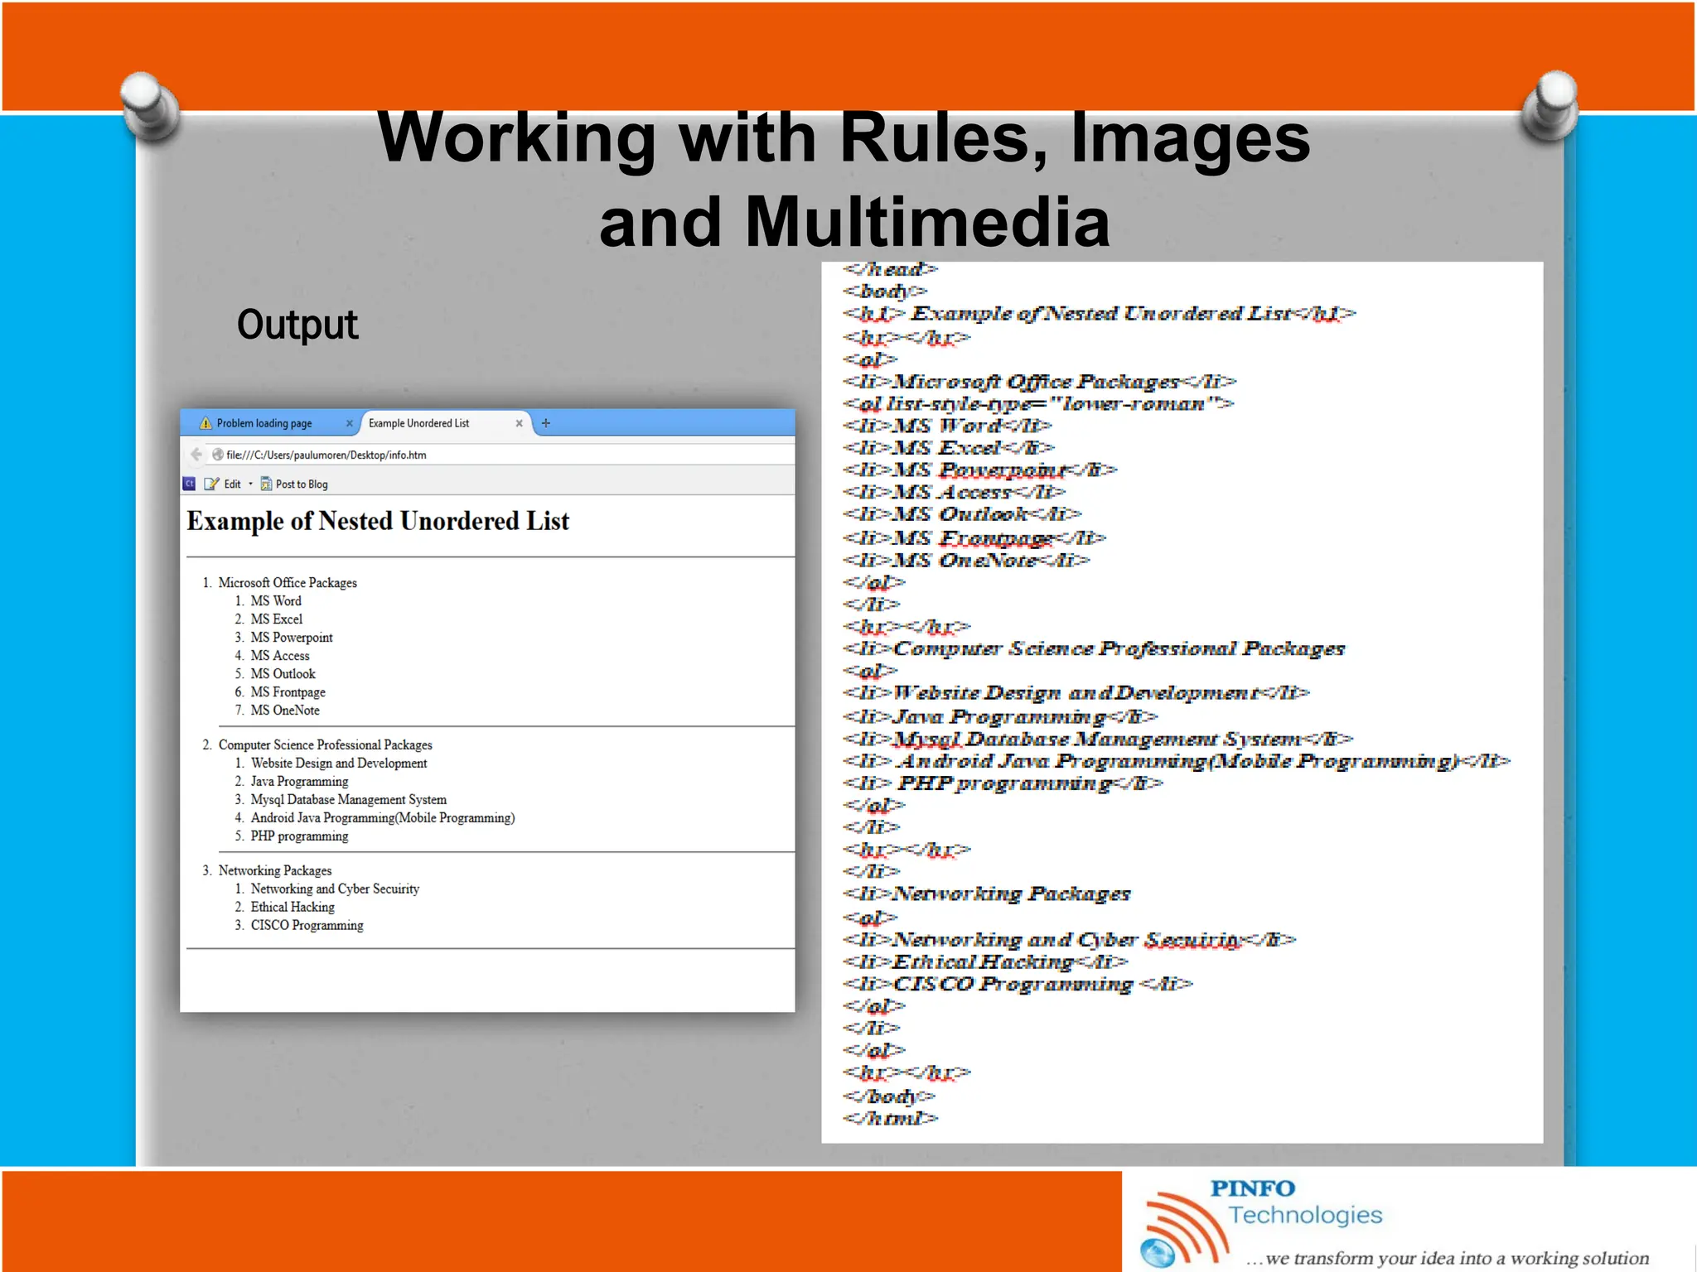Viewport: 1697px width, 1272px height.
Task: Click the code line with lower-roman list-style-type
Action: tap(1038, 403)
